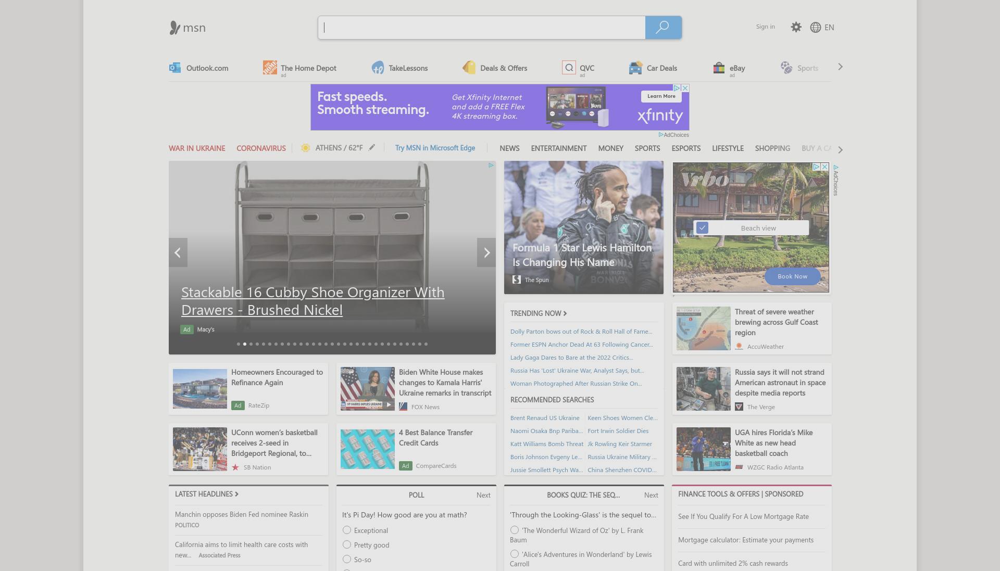1000x571 pixels.
Task: Open Latest Headlines section chevron
Action: tap(236, 494)
